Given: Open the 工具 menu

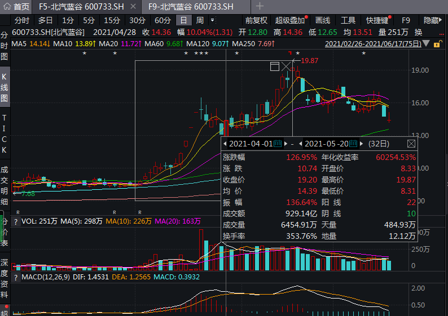Looking at the screenshot, I should 348,20.
